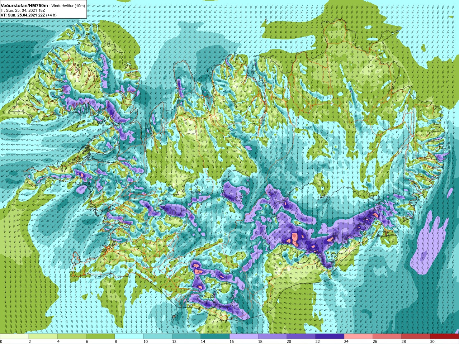The width and height of the screenshot is (459, 344).
Task: Pick the green 4–6 legend swatch
Action: [x=72, y=336]
